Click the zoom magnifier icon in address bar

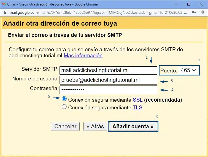tap(203, 12)
